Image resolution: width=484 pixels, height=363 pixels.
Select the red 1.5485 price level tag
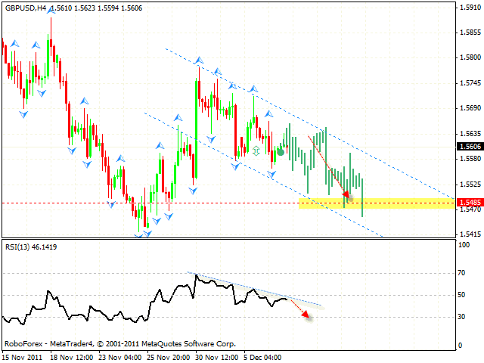470,203
